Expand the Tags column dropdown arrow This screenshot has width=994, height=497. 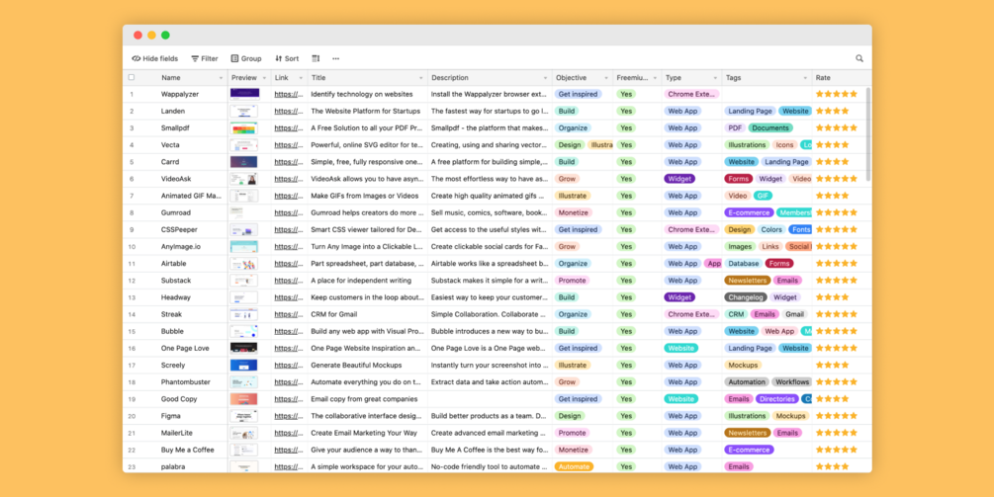(806, 78)
